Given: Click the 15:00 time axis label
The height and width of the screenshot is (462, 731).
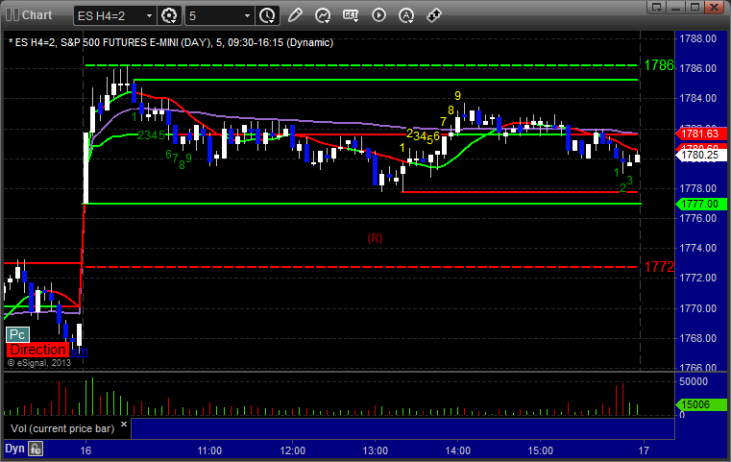Looking at the screenshot, I should coord(540,450).
